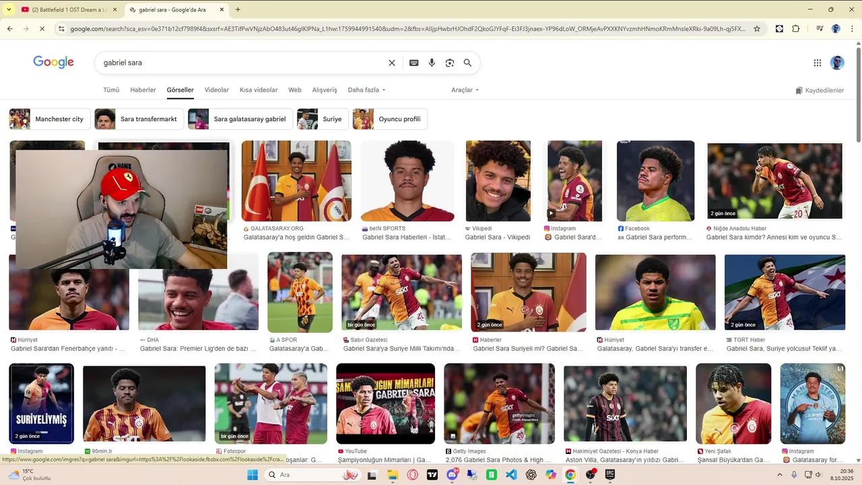Close the gabriel sara search tab
Image resolution: width=862 pixels, height=485 pixels.
pyautogui.click(x=221, y=9)
